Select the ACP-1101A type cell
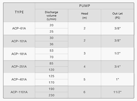This screenshot has height=101, width=137. click(19, 92)
